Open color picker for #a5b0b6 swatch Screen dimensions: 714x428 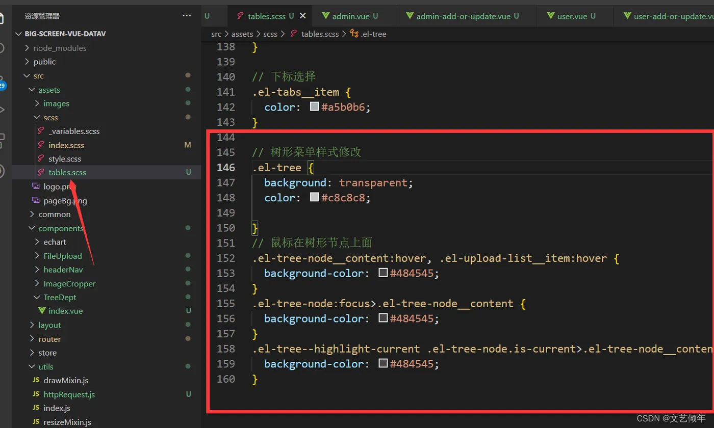tap(315, 107)
